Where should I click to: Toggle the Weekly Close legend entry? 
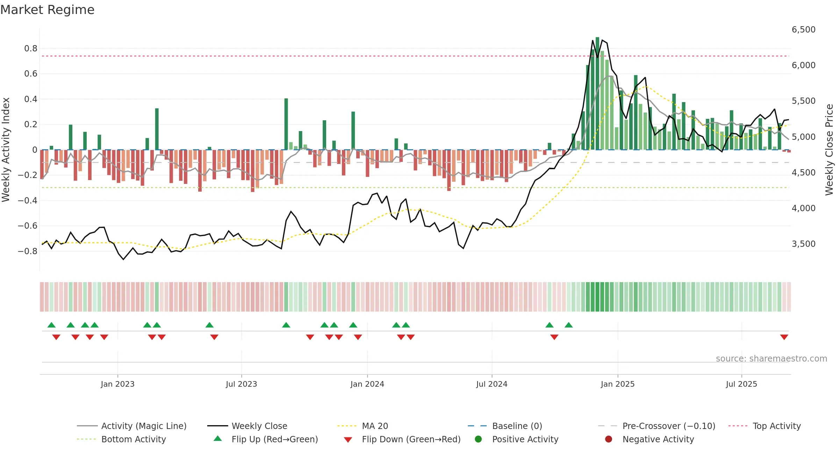pos(247,426)
